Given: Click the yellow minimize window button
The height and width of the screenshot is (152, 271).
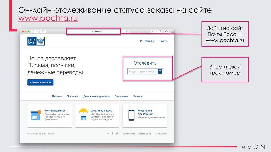Looking at the screenshot, I should coord(26,31).
